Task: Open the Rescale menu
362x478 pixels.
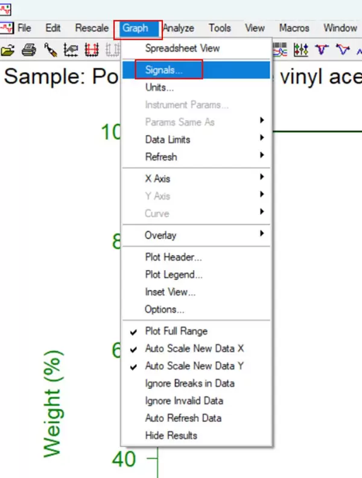Action: (x=92, y=28)
